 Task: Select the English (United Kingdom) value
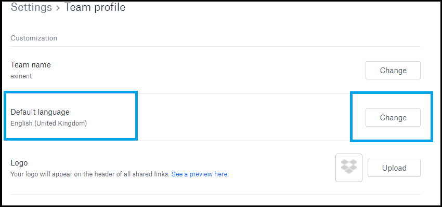click(48, 123)
